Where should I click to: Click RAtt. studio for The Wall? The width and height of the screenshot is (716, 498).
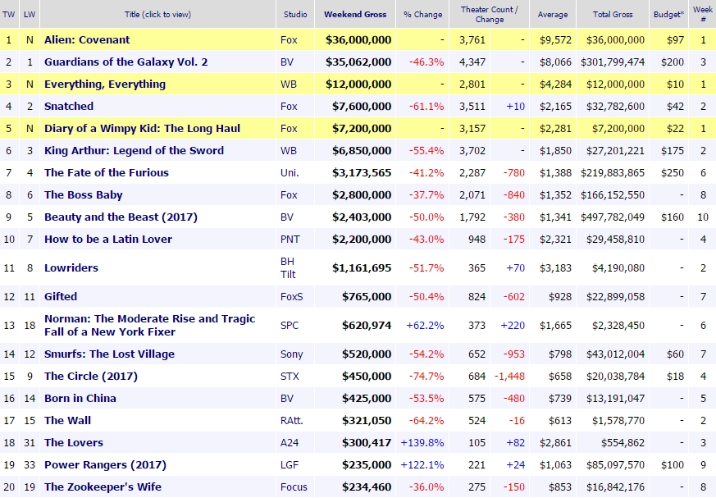(x=292, y=420)
